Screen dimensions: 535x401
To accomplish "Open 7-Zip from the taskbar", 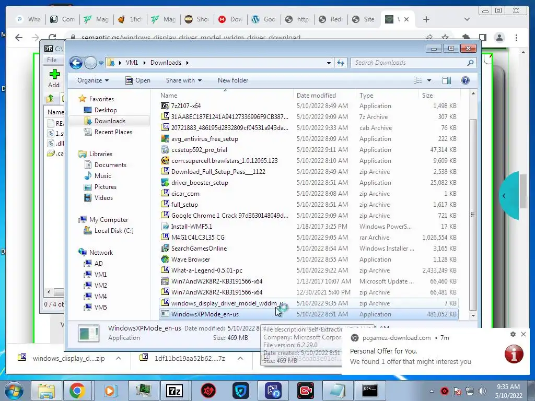I will click(x=175, y=391).
